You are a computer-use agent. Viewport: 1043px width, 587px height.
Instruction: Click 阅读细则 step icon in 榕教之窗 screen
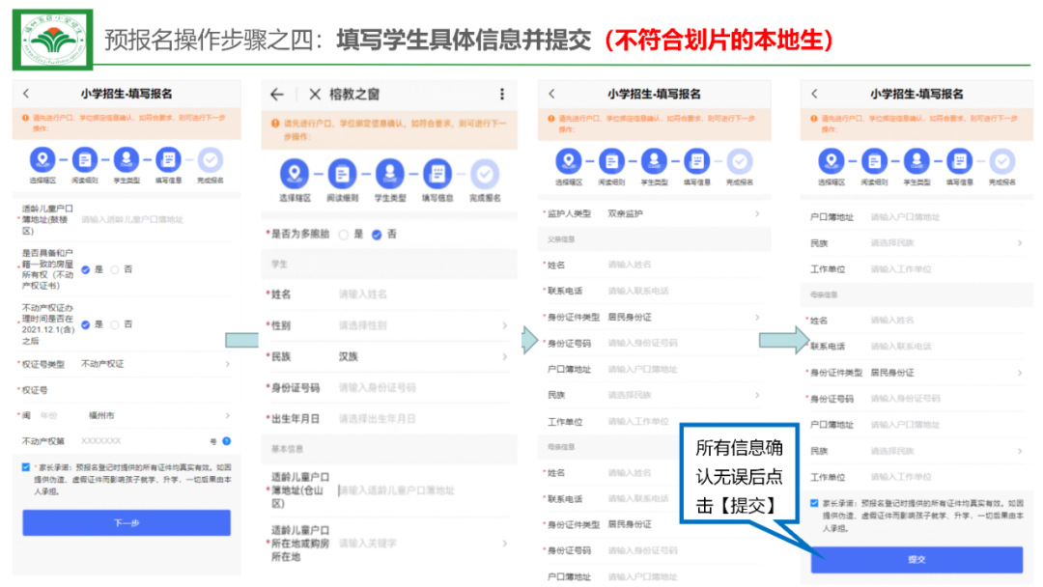tap(342, 174)
